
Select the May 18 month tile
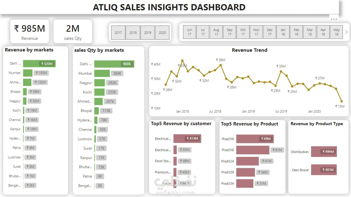337,32
